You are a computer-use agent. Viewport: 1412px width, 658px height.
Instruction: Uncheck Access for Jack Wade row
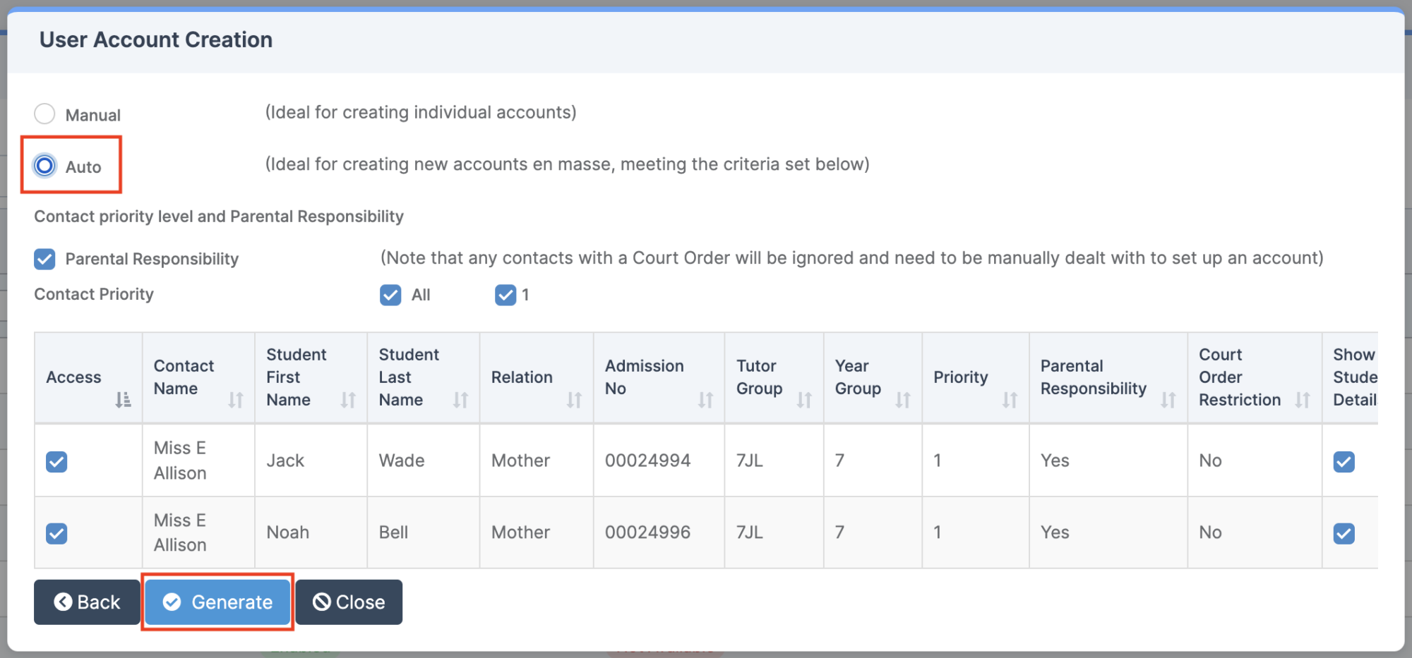point(56,462)
